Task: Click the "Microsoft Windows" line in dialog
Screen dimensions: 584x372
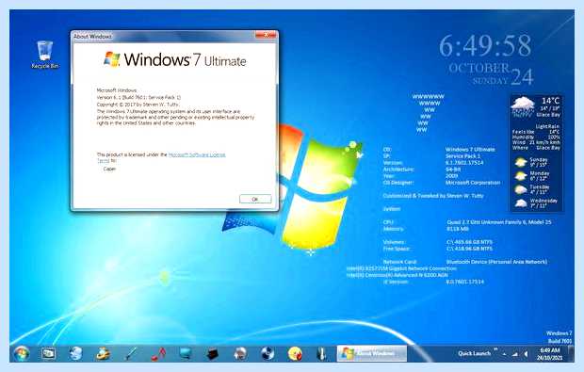Action: point(117,90)
